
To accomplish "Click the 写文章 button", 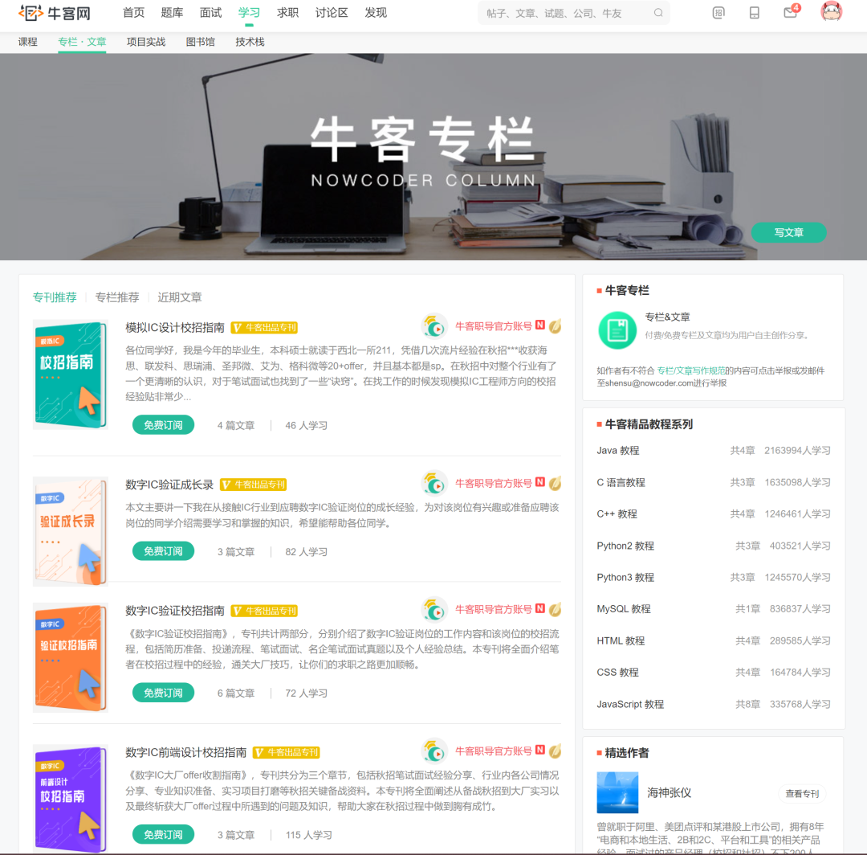I will (x=788, y=232).
